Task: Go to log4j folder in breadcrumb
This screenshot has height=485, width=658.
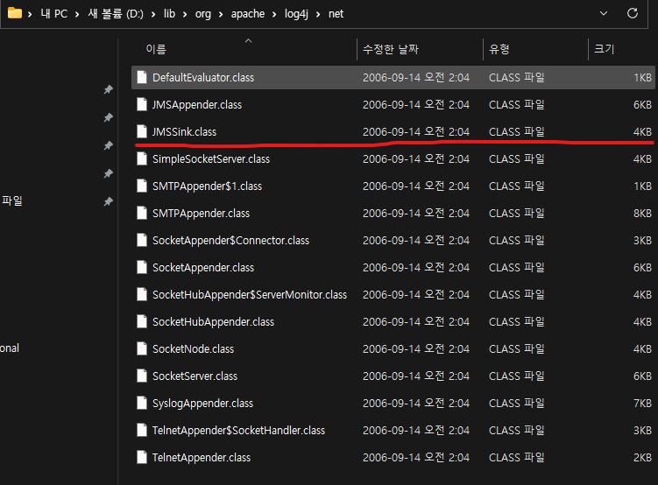Action: coord(296,14)
